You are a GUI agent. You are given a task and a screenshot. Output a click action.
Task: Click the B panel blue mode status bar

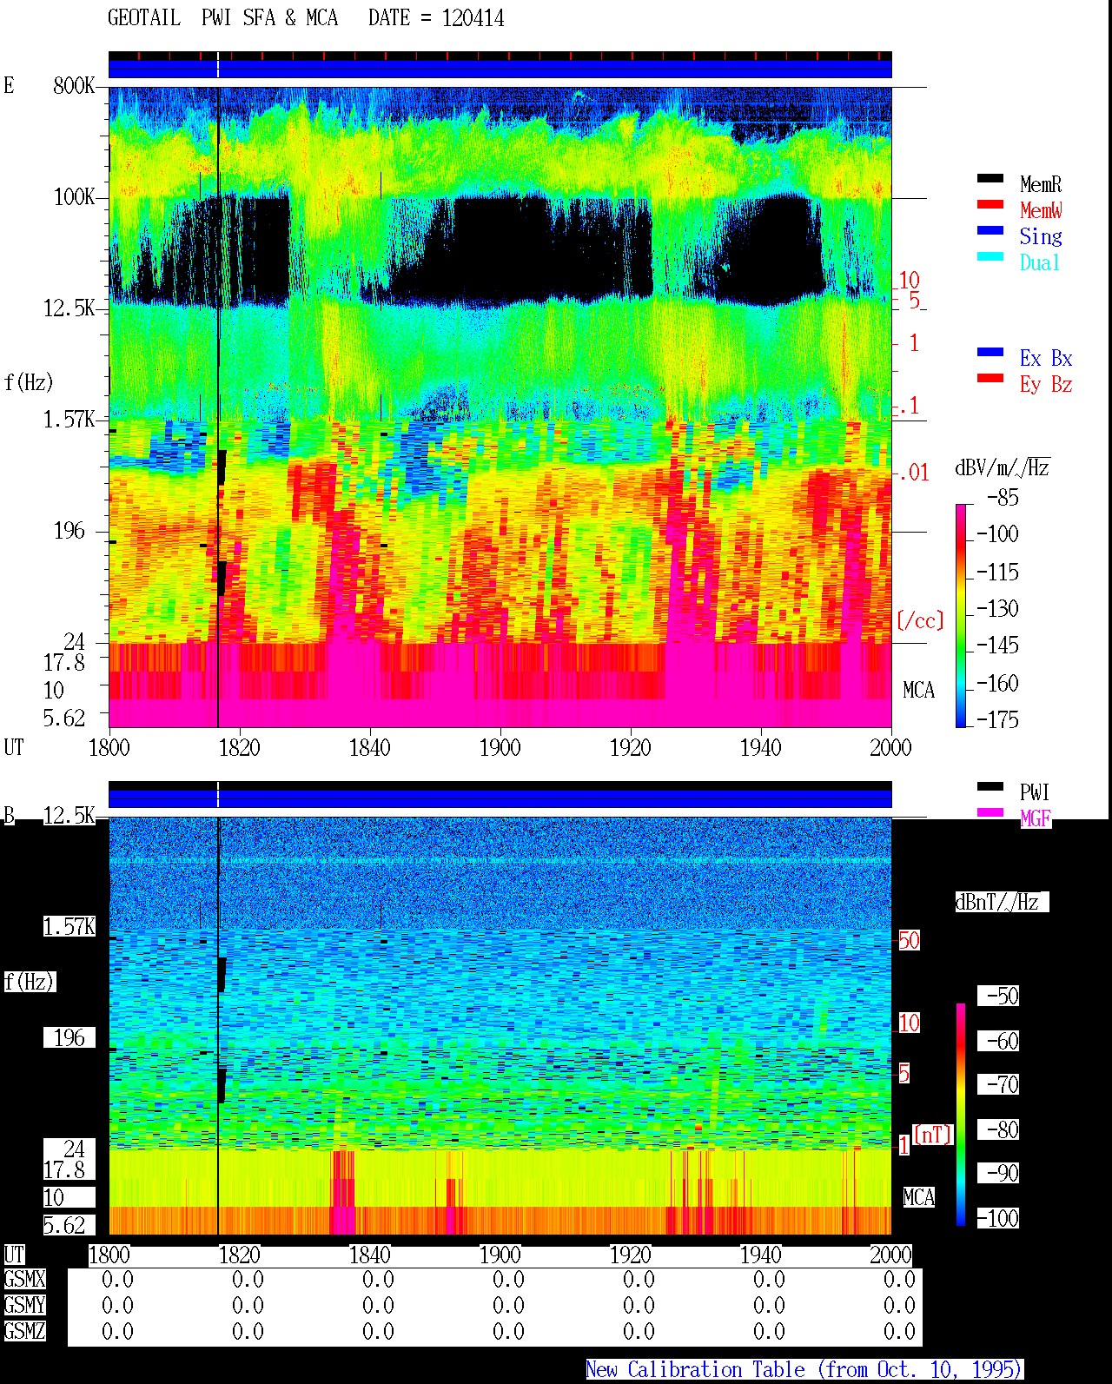pos(500,798)
